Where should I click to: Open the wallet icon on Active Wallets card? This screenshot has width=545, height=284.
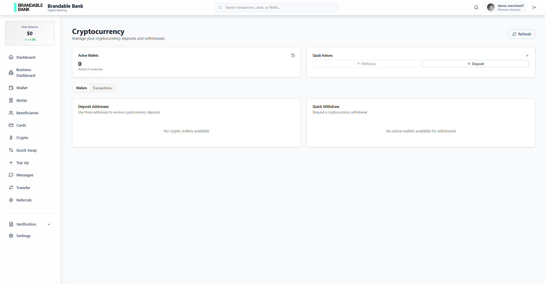[x=293, y=55]
